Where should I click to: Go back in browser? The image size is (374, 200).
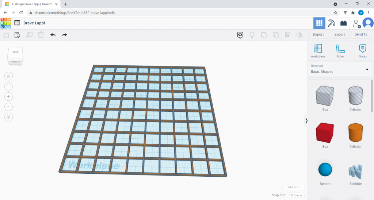(x=5, y=13)
